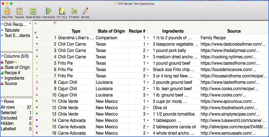
Task: Open the Chili Recipe table red triangle menu
Action: pyautogui.click(x=2, y=24)
